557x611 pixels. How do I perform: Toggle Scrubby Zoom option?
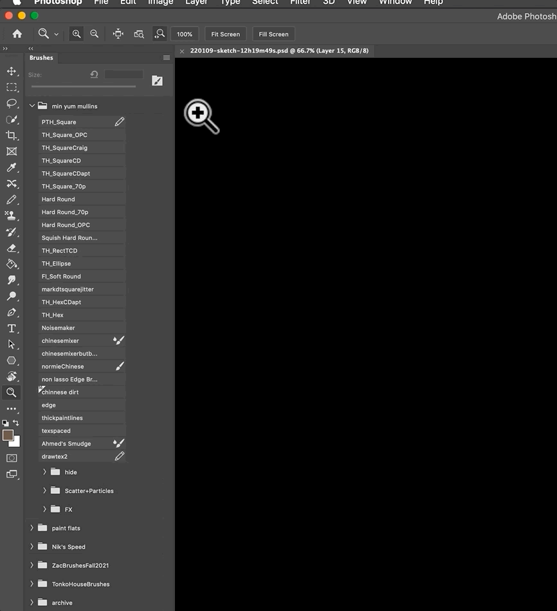pos(160,34)
